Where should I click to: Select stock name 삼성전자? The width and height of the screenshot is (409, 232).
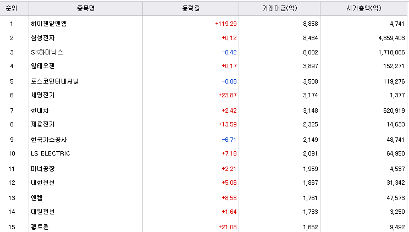tap(42, 38)
